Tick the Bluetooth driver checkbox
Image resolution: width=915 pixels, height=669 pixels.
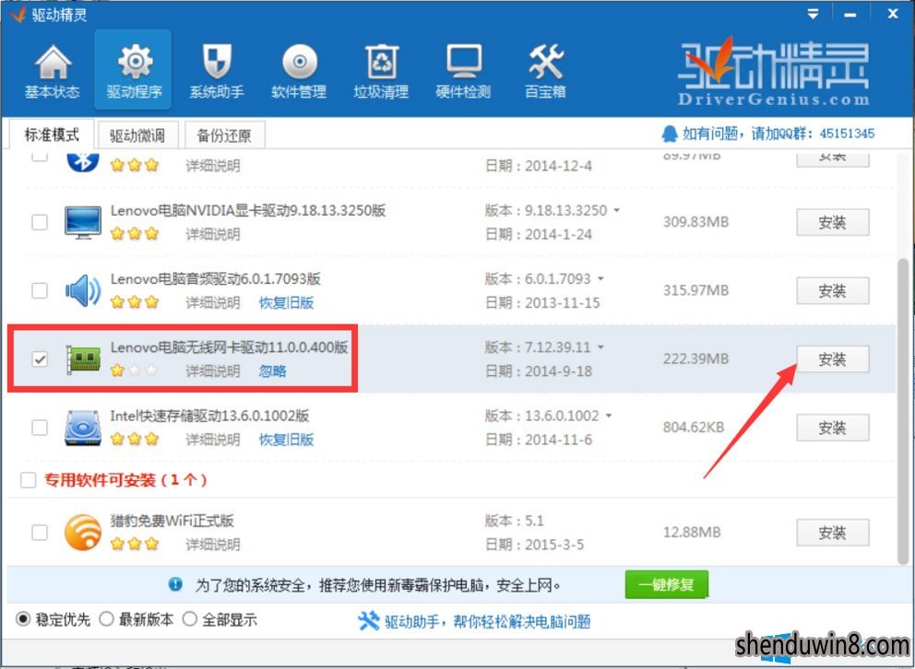click(x=39, y=156)
